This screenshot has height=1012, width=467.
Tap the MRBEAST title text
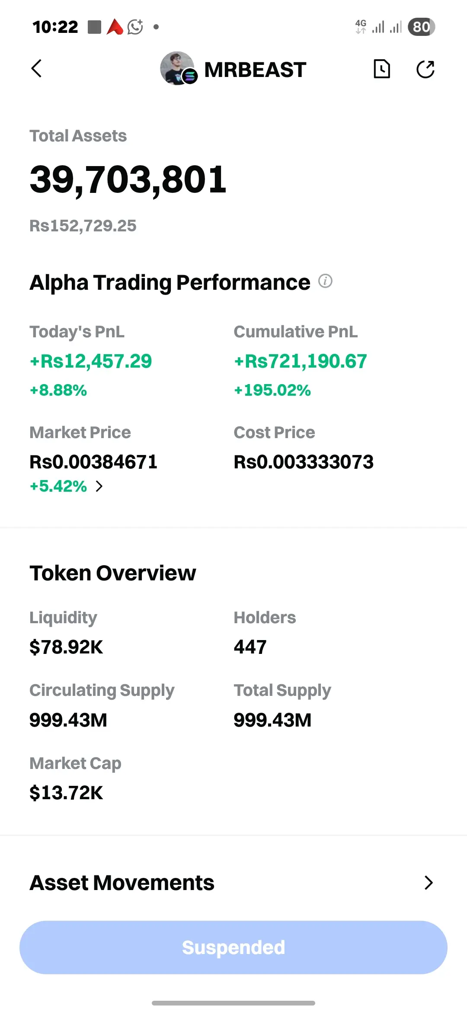255,70
